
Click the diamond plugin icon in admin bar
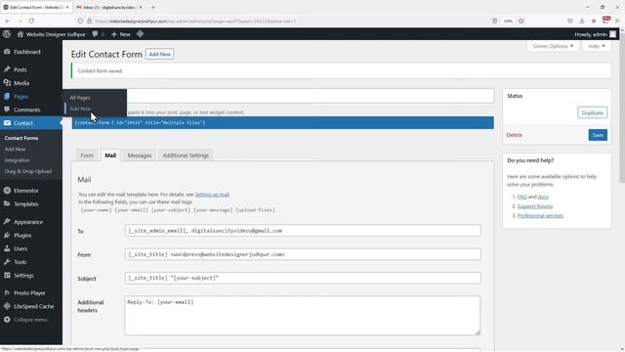point(140,34)
